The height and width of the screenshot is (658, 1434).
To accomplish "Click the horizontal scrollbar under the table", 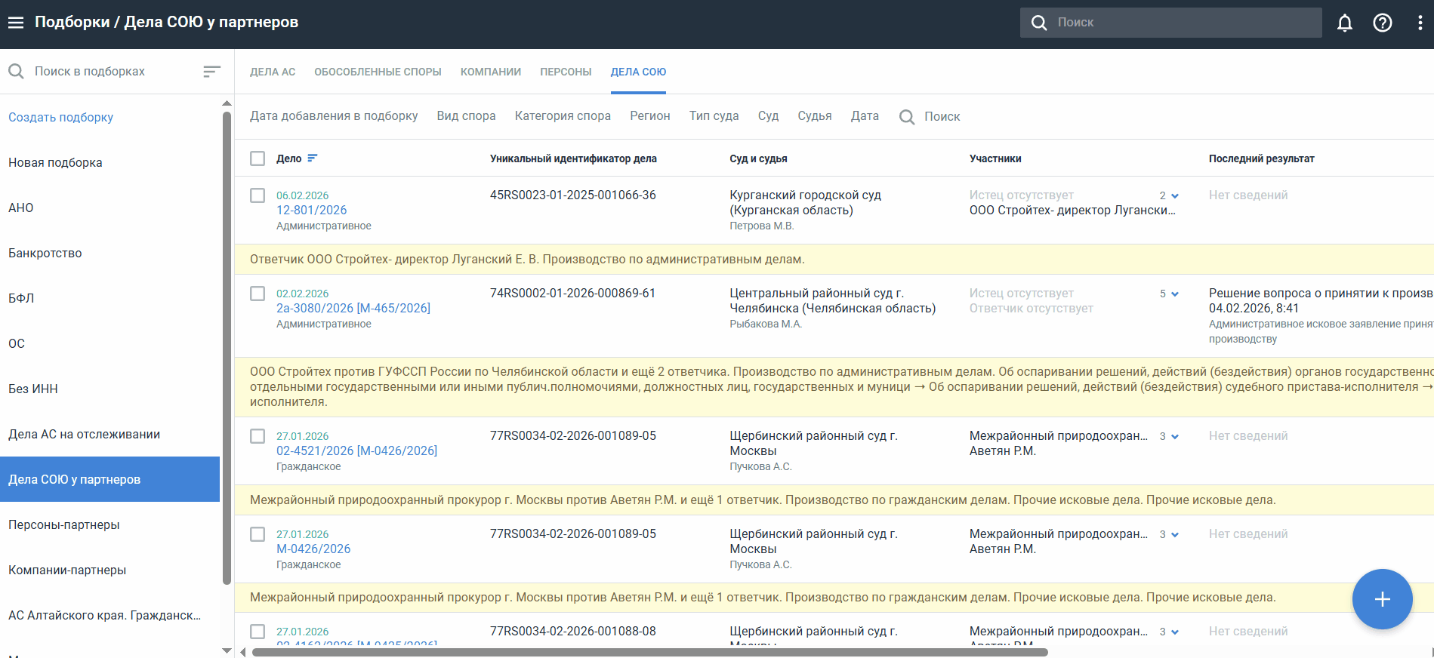I will tap(649, 652).
